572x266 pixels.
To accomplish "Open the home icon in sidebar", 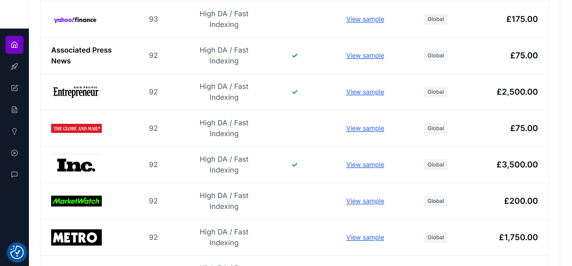I will click(x=14, y=45).
